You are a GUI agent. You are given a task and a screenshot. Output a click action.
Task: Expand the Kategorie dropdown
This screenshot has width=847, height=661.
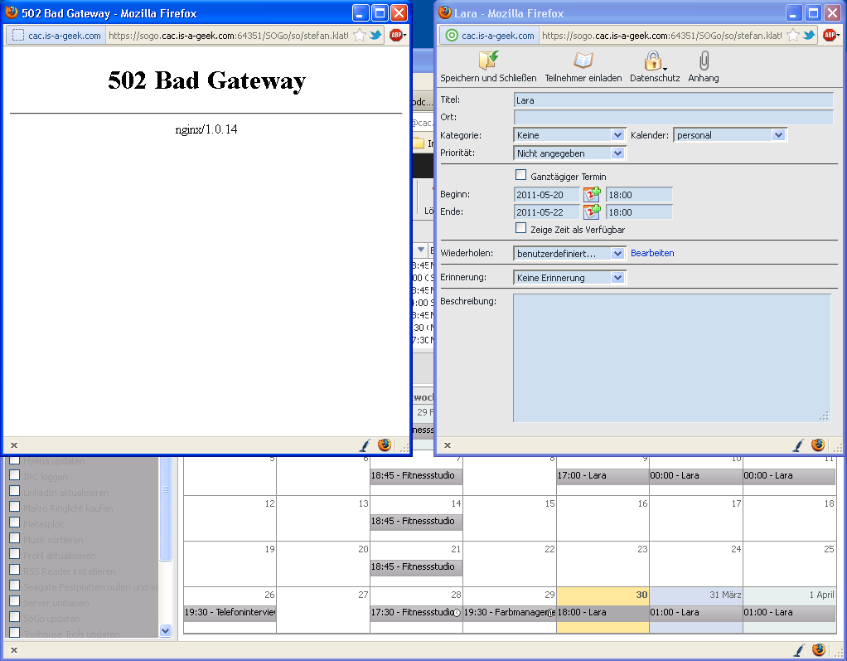point(617,135)
